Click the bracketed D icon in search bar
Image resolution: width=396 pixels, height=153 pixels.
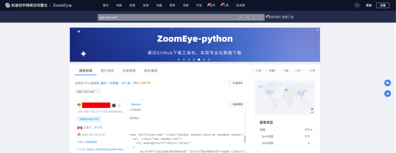(248, 17)
